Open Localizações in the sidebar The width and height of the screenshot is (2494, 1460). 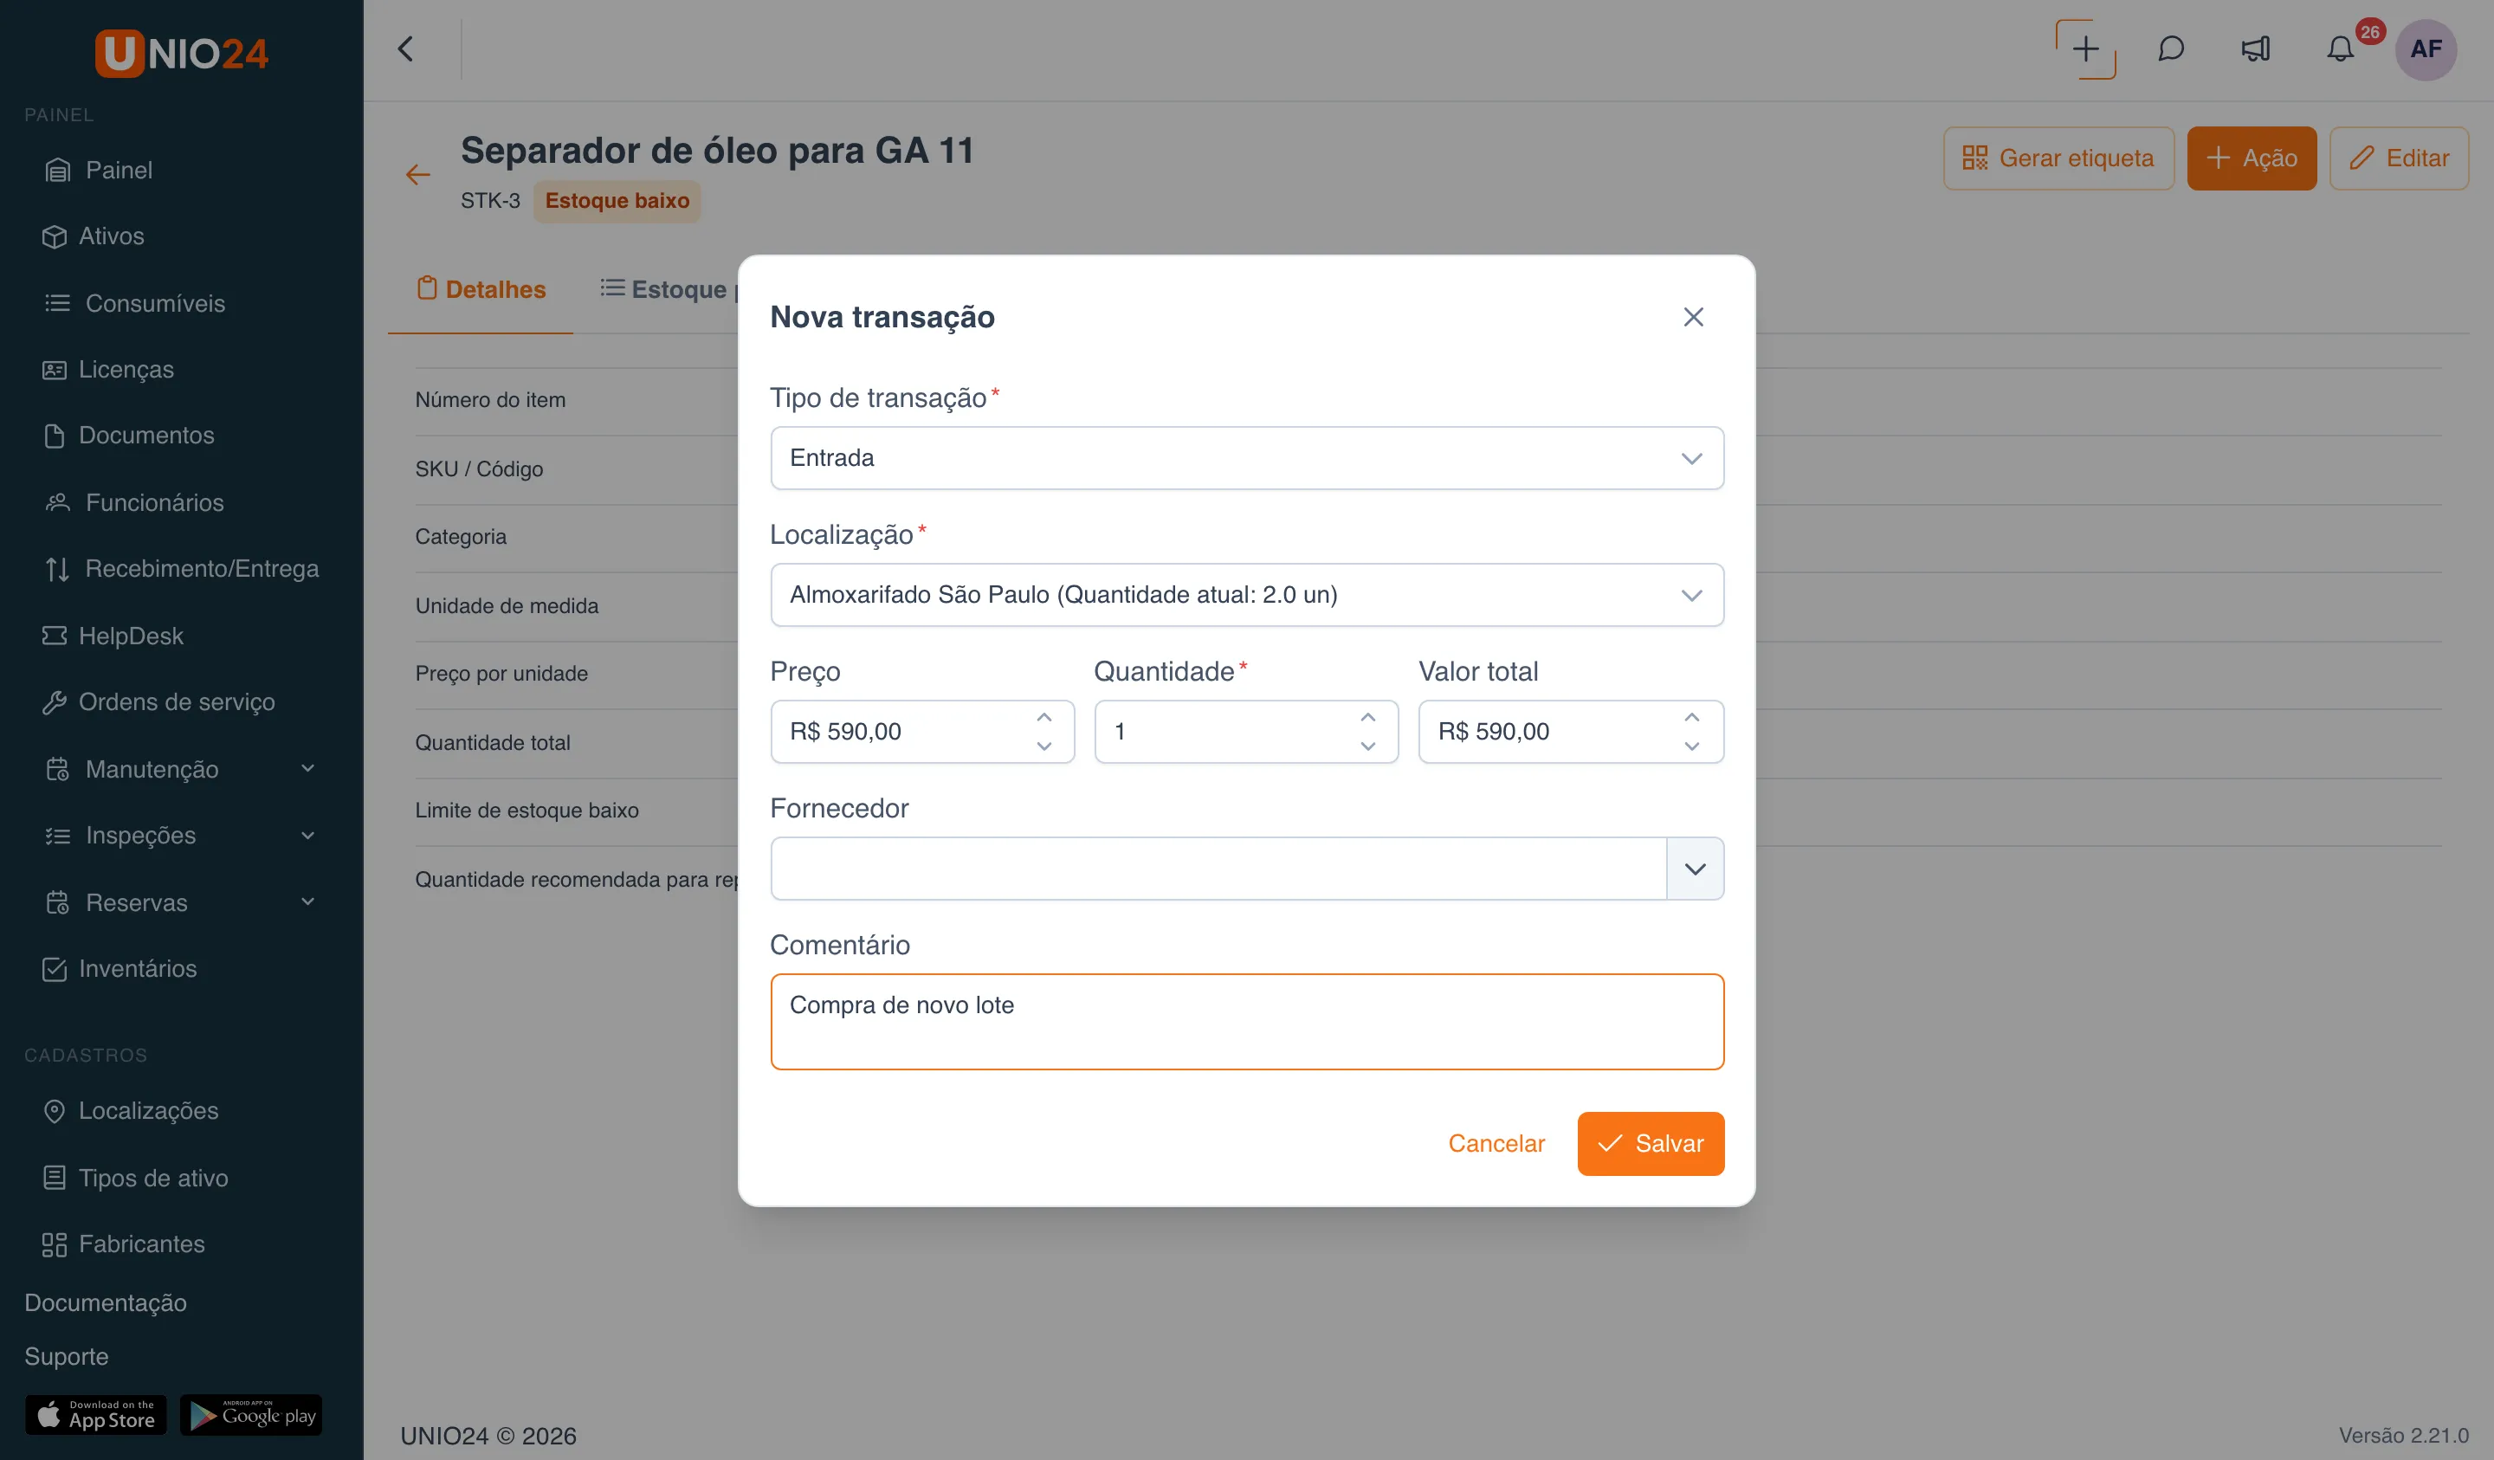[x=131, y=1111]
